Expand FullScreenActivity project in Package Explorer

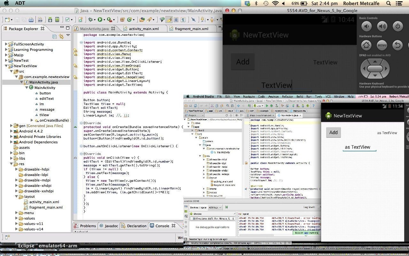click(6, 44)
